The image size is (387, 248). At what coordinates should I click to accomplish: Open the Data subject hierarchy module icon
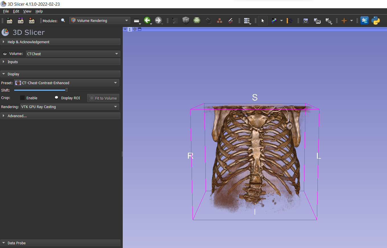click(x=175, y=20)
